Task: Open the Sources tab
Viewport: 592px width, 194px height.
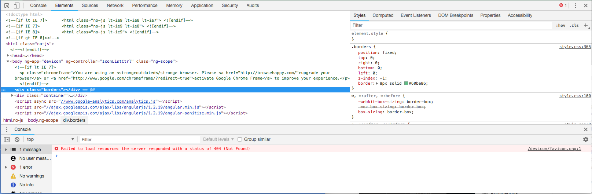Action: tap(90, 6)
